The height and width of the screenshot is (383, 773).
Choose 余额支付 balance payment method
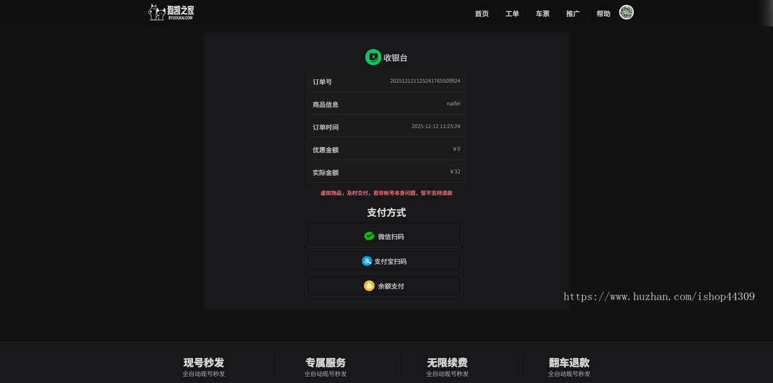point(383,285)
